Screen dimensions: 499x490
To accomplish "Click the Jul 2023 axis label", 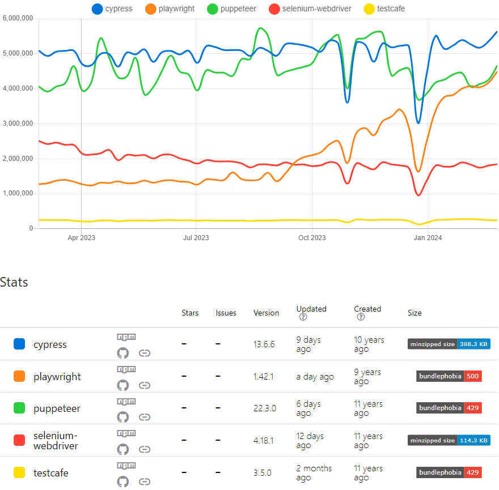I will click(x=196, y=238).
